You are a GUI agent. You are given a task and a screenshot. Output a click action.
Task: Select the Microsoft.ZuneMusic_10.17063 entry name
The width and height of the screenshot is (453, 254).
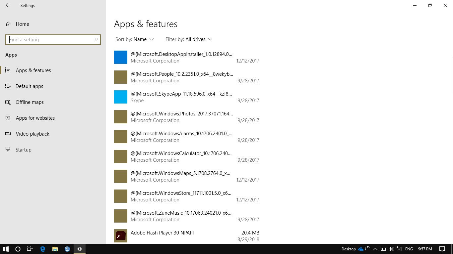click(x=181, y=213)
